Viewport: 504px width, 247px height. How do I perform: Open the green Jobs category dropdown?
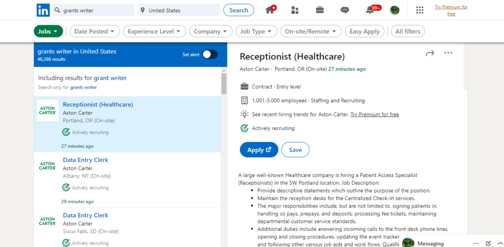[48, 31]
